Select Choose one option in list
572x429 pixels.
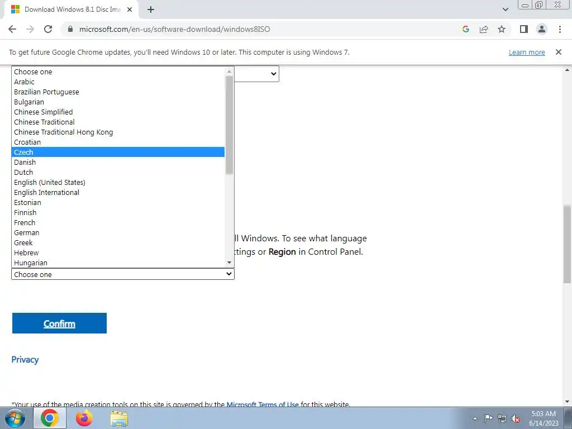[118, 72]
